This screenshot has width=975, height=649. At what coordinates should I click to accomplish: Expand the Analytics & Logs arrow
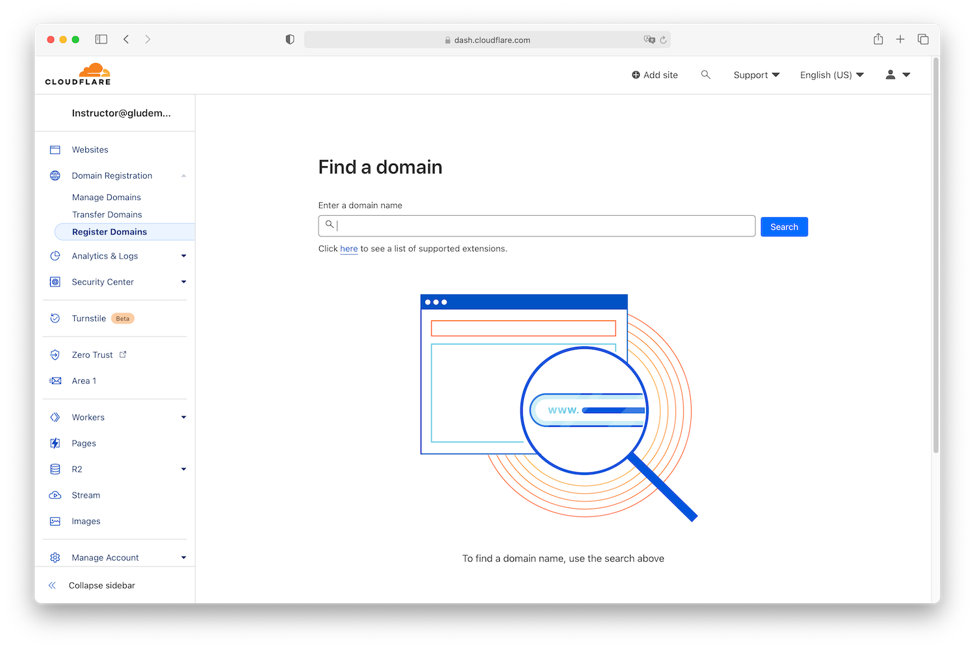(x=184, y=257)
